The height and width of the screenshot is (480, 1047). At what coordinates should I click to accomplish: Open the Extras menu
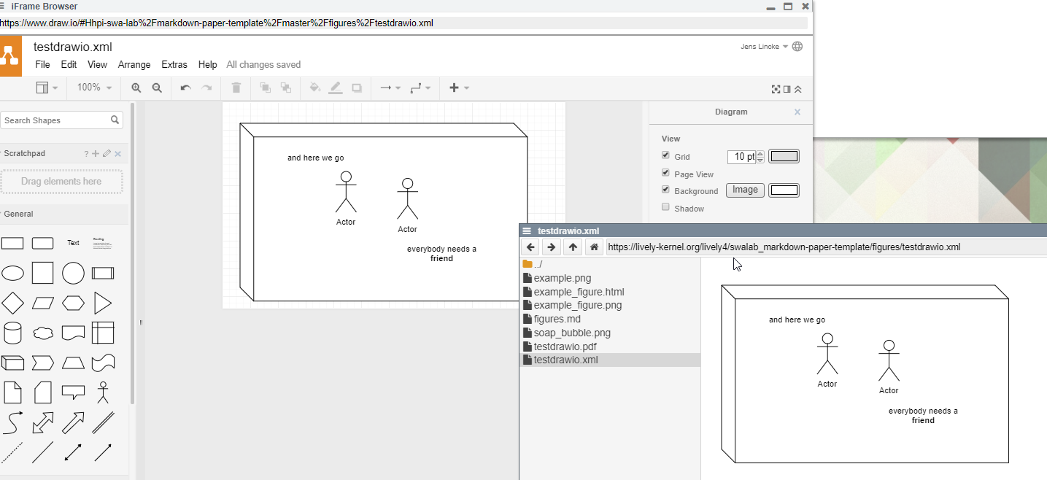174,64
